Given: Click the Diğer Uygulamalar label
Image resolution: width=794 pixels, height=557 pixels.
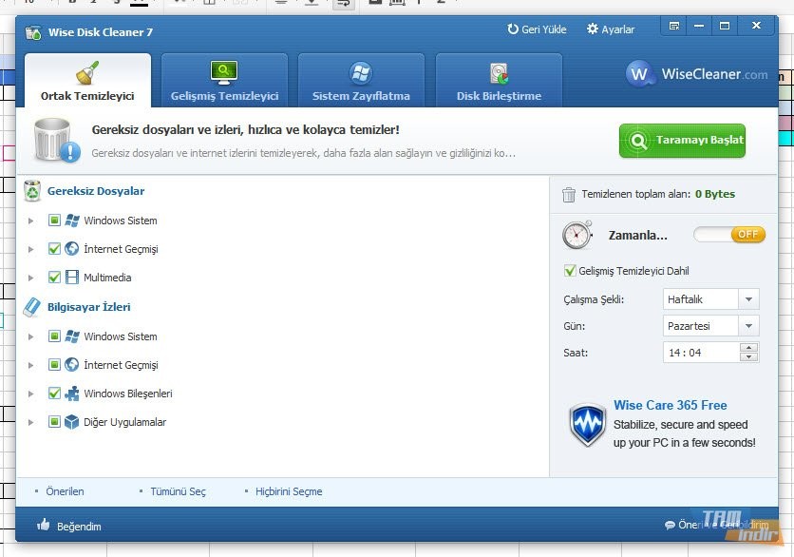Looking at the screenshot, I should 125,422.
